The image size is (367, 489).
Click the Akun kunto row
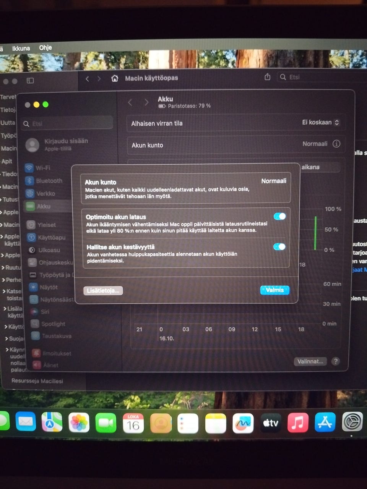click(x=236, y=144)
